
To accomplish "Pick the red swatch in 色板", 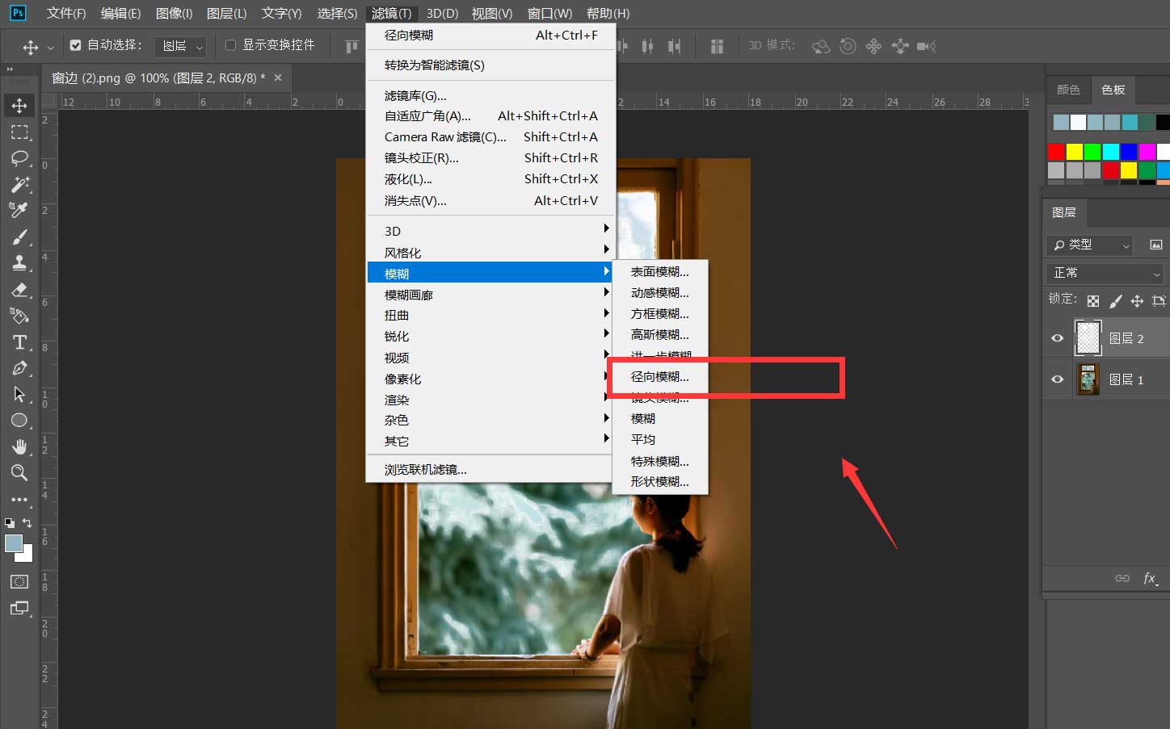I will tap(1056, 152).
